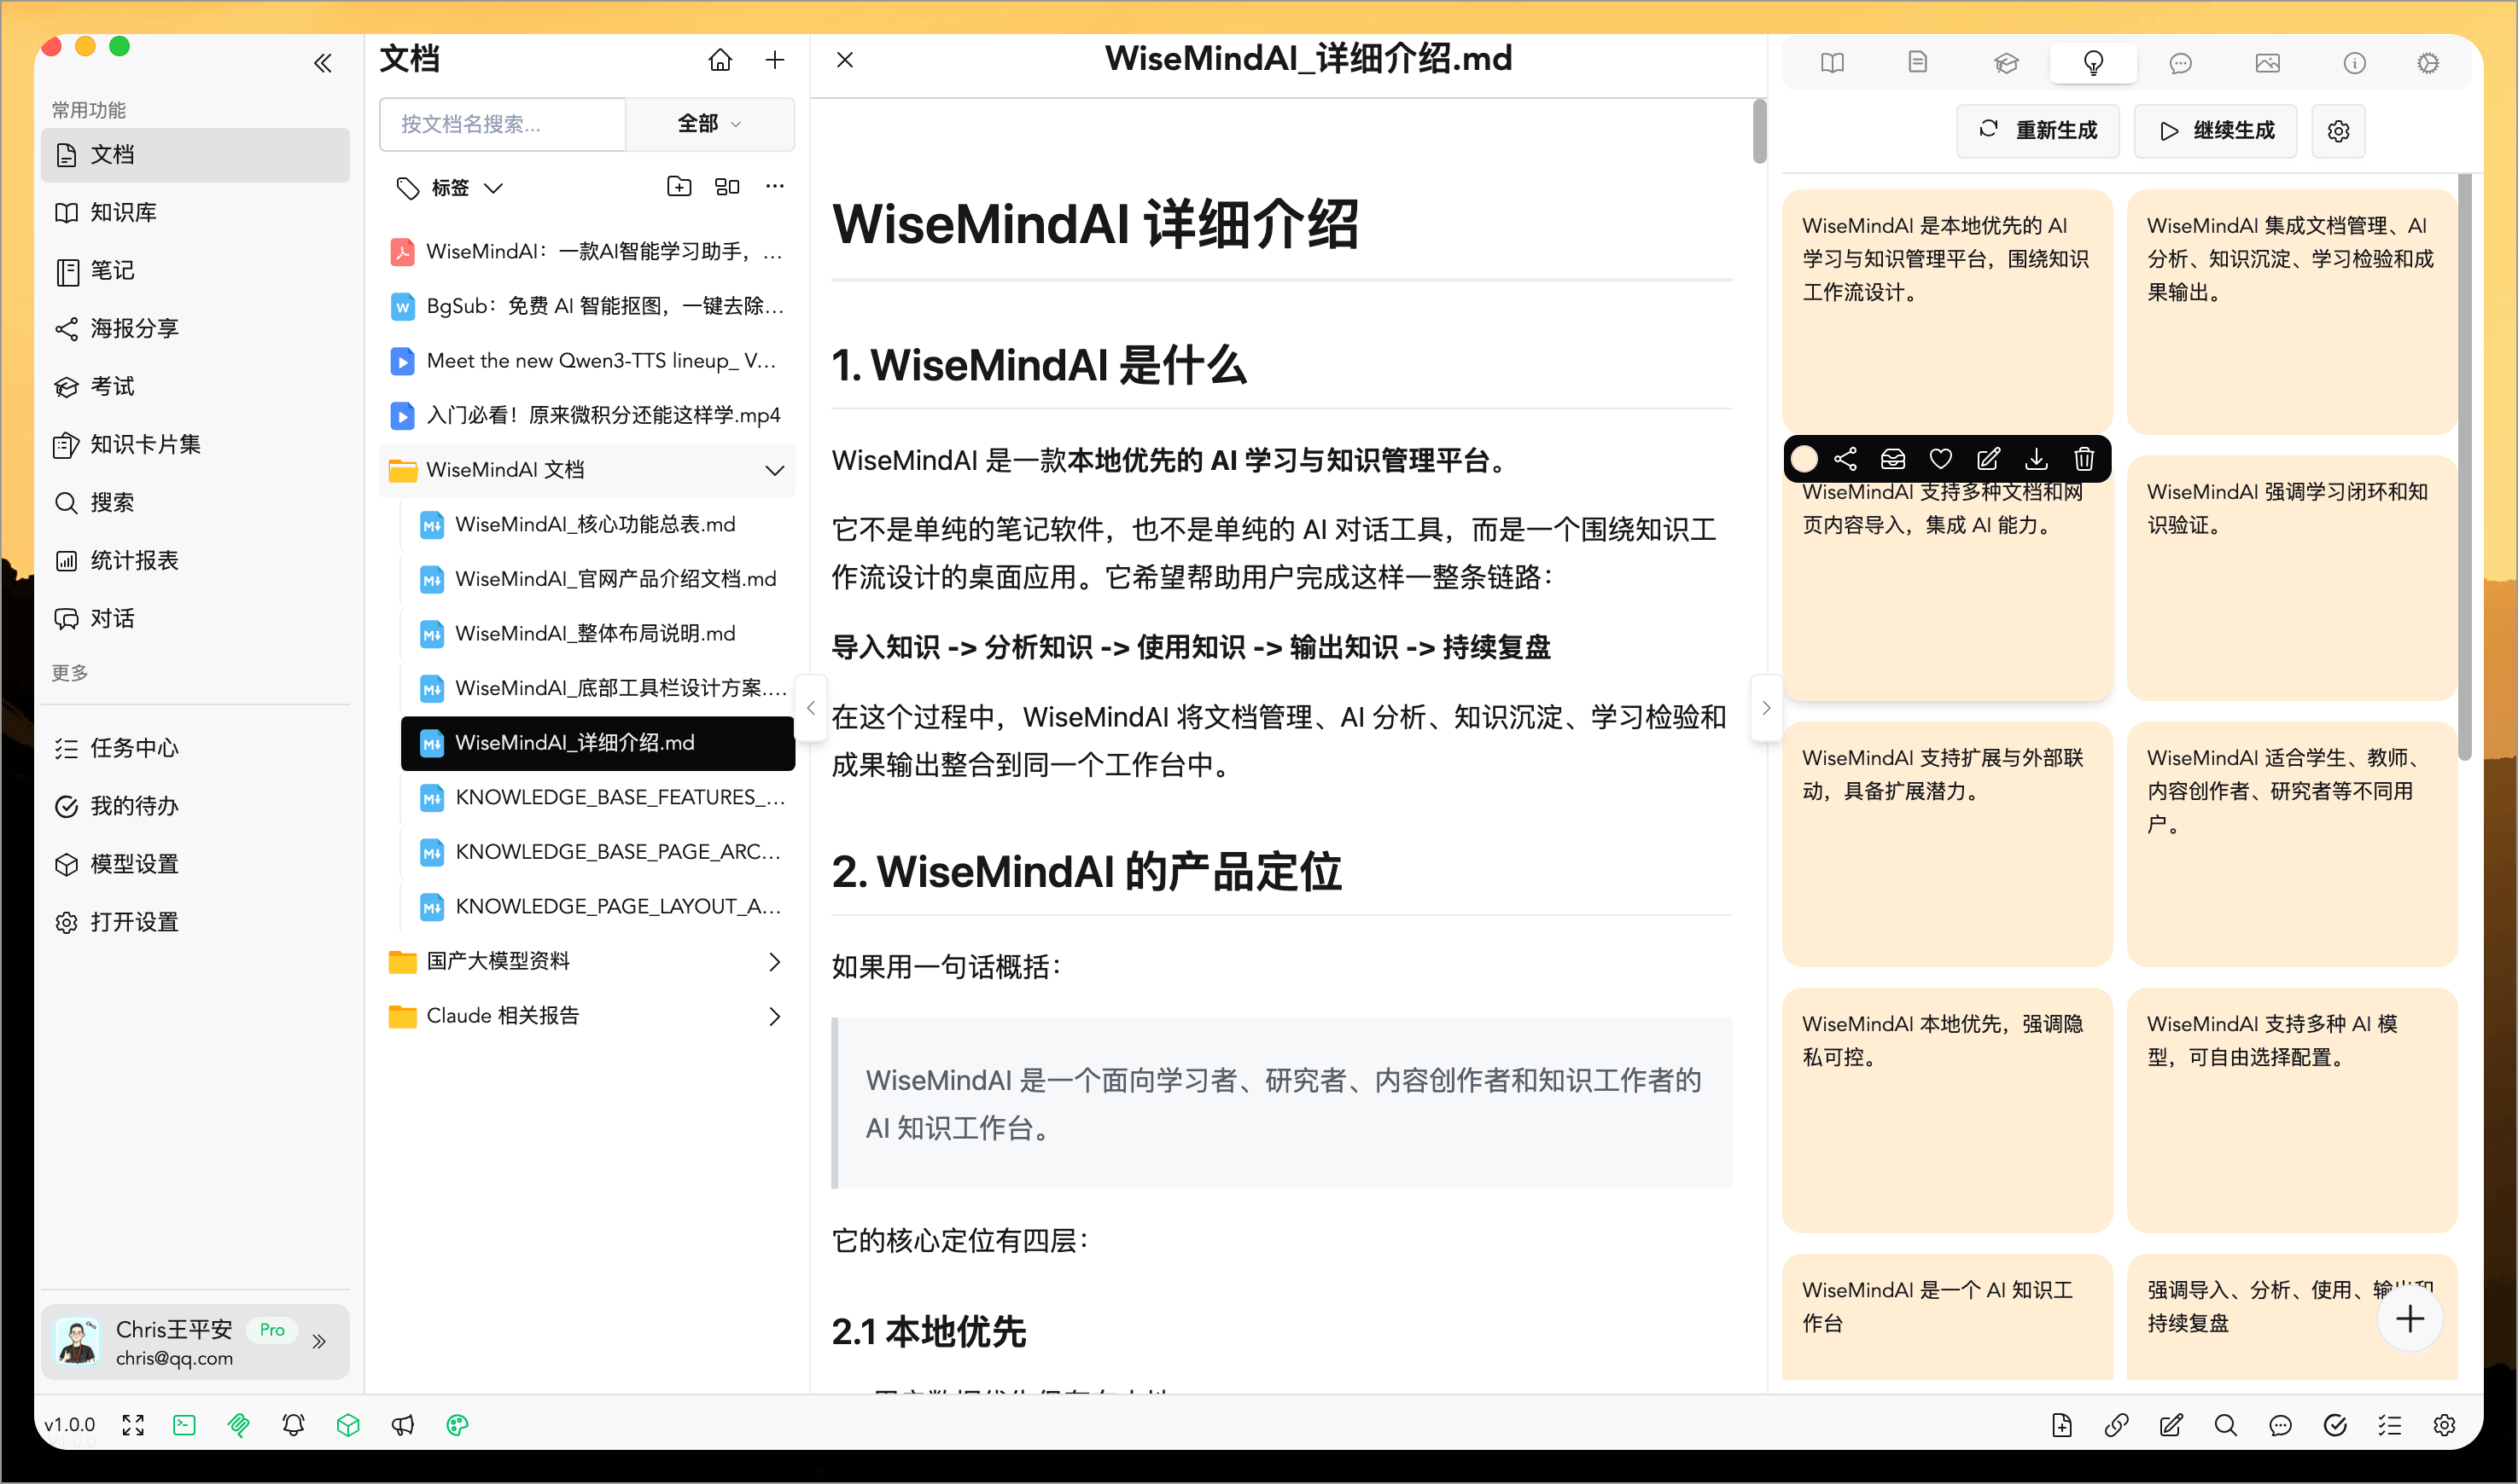Pick a color with the circular swatch on the card toolbar
This screenshot has height=1484, width=2518.
click(x=1804, y=458)
